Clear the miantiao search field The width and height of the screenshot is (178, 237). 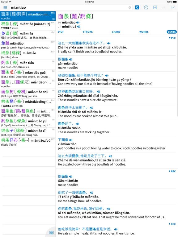pyautogui.click(x=130, y=7)
